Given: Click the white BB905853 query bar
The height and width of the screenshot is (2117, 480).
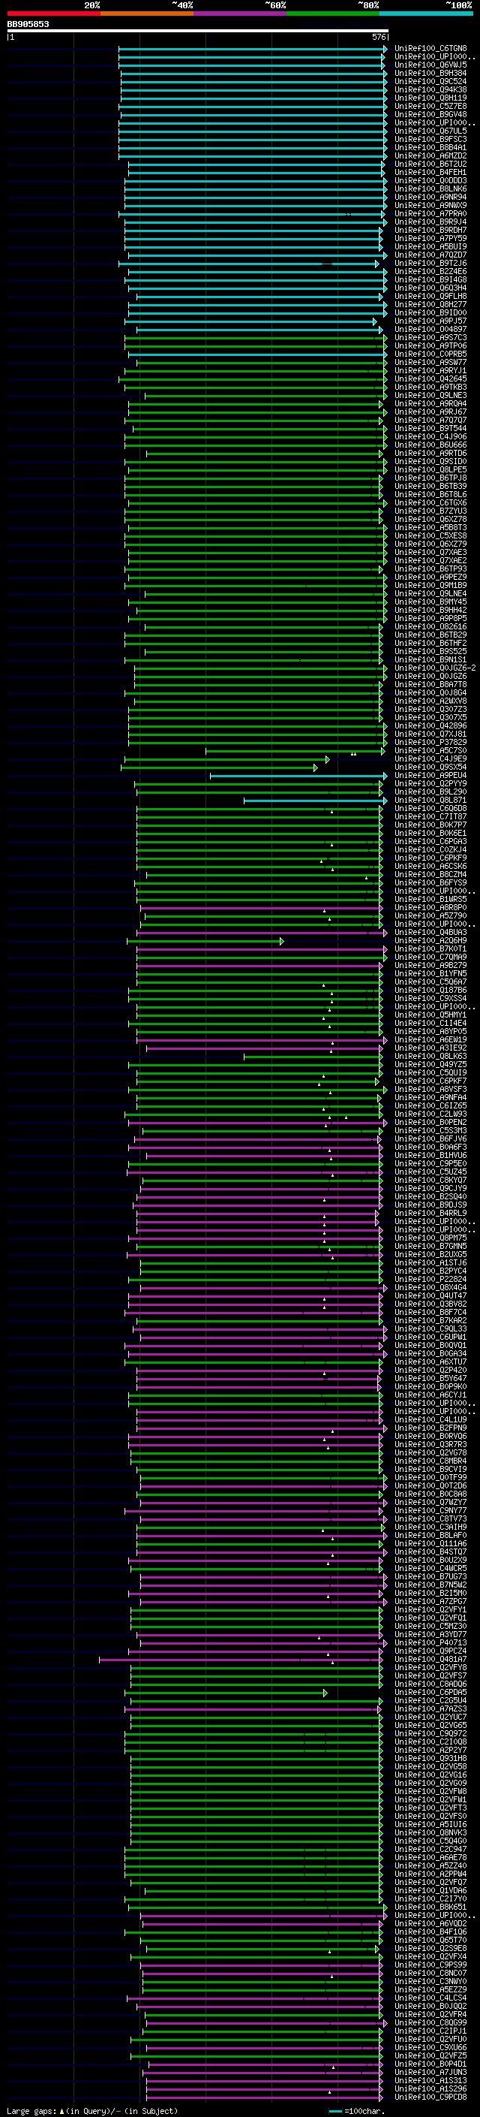Looking at the screenshot, I should coord(198,30).
